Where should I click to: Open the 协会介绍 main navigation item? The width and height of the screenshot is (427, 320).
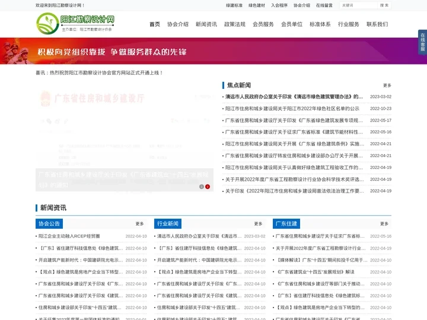178,24
